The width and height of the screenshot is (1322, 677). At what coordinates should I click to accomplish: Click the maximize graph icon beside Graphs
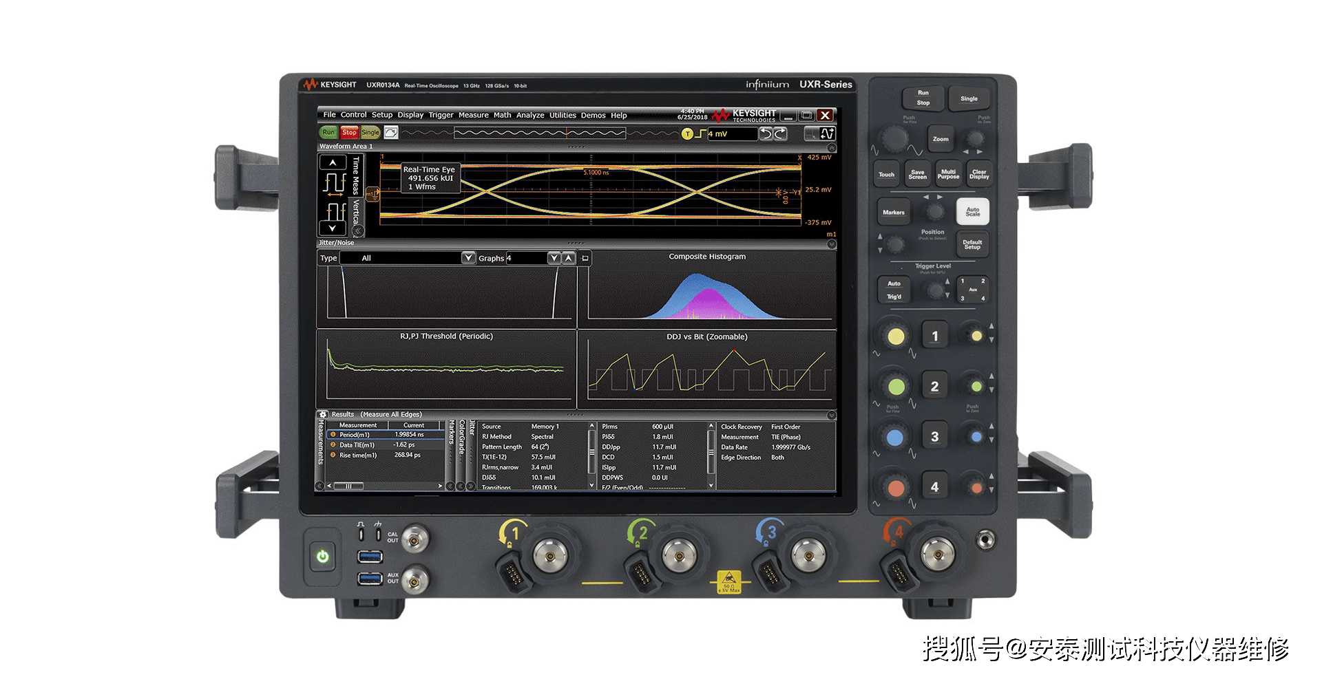point(585,258)
